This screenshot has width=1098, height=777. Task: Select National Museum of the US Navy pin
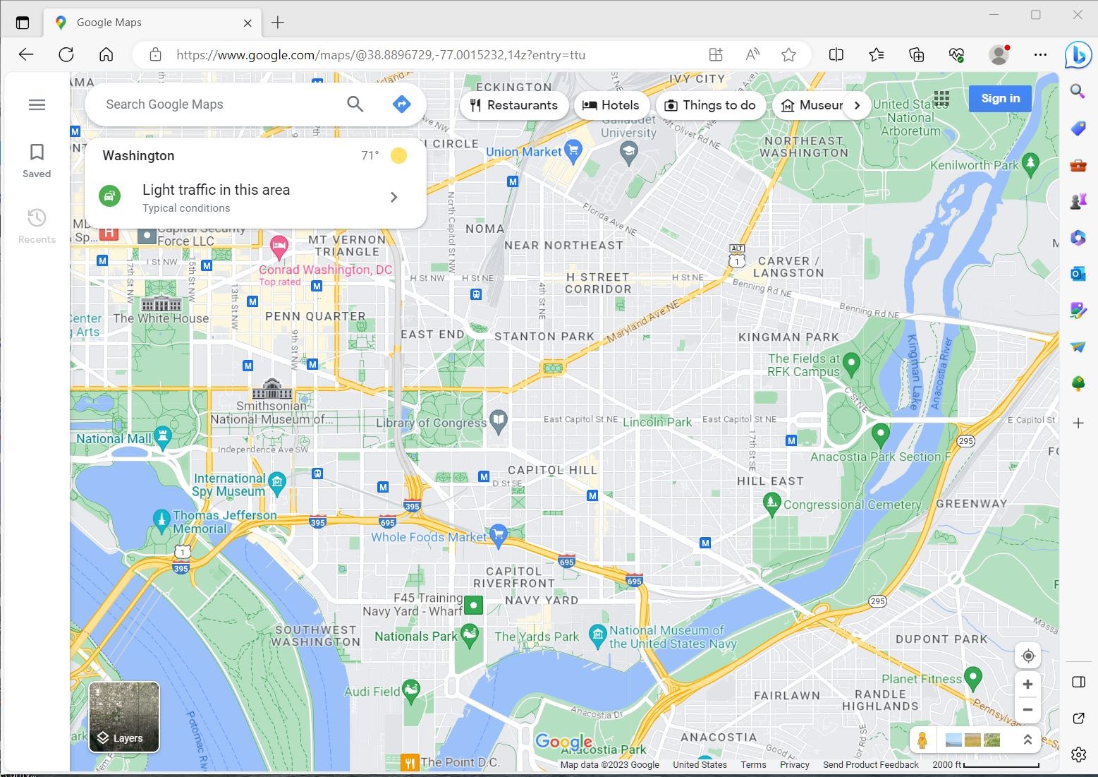tap(598, 634)
